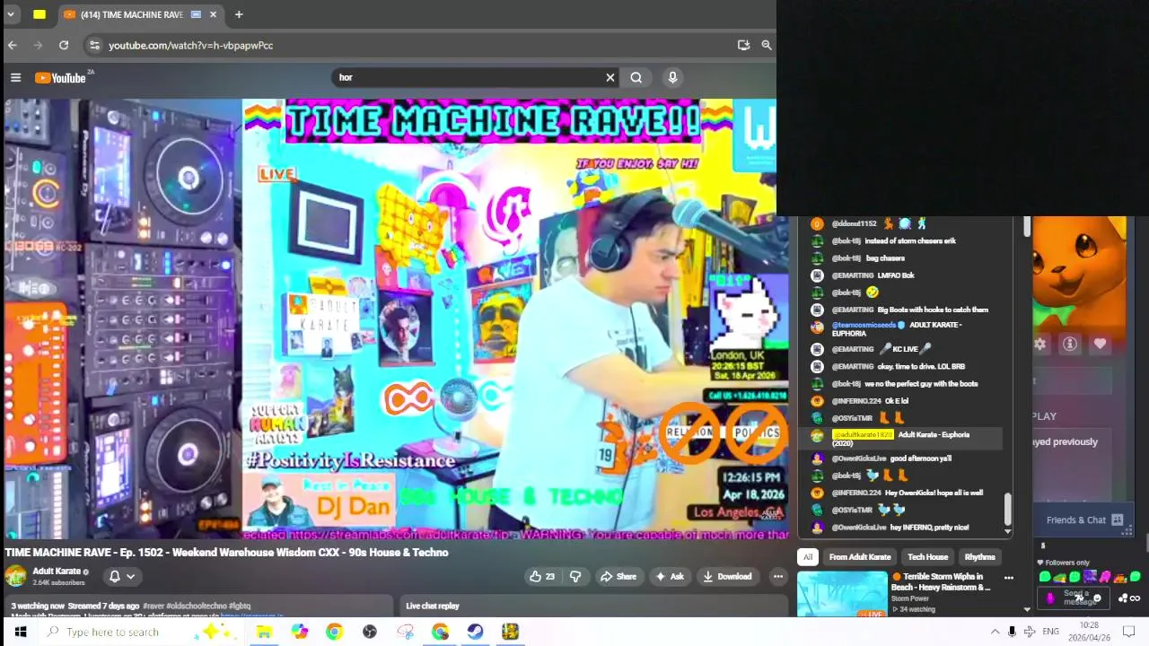Select the yellow pinned browser tab
The height and width of the screenshot is (646, 1149).
pyautogui.click(x=39, y=14)
